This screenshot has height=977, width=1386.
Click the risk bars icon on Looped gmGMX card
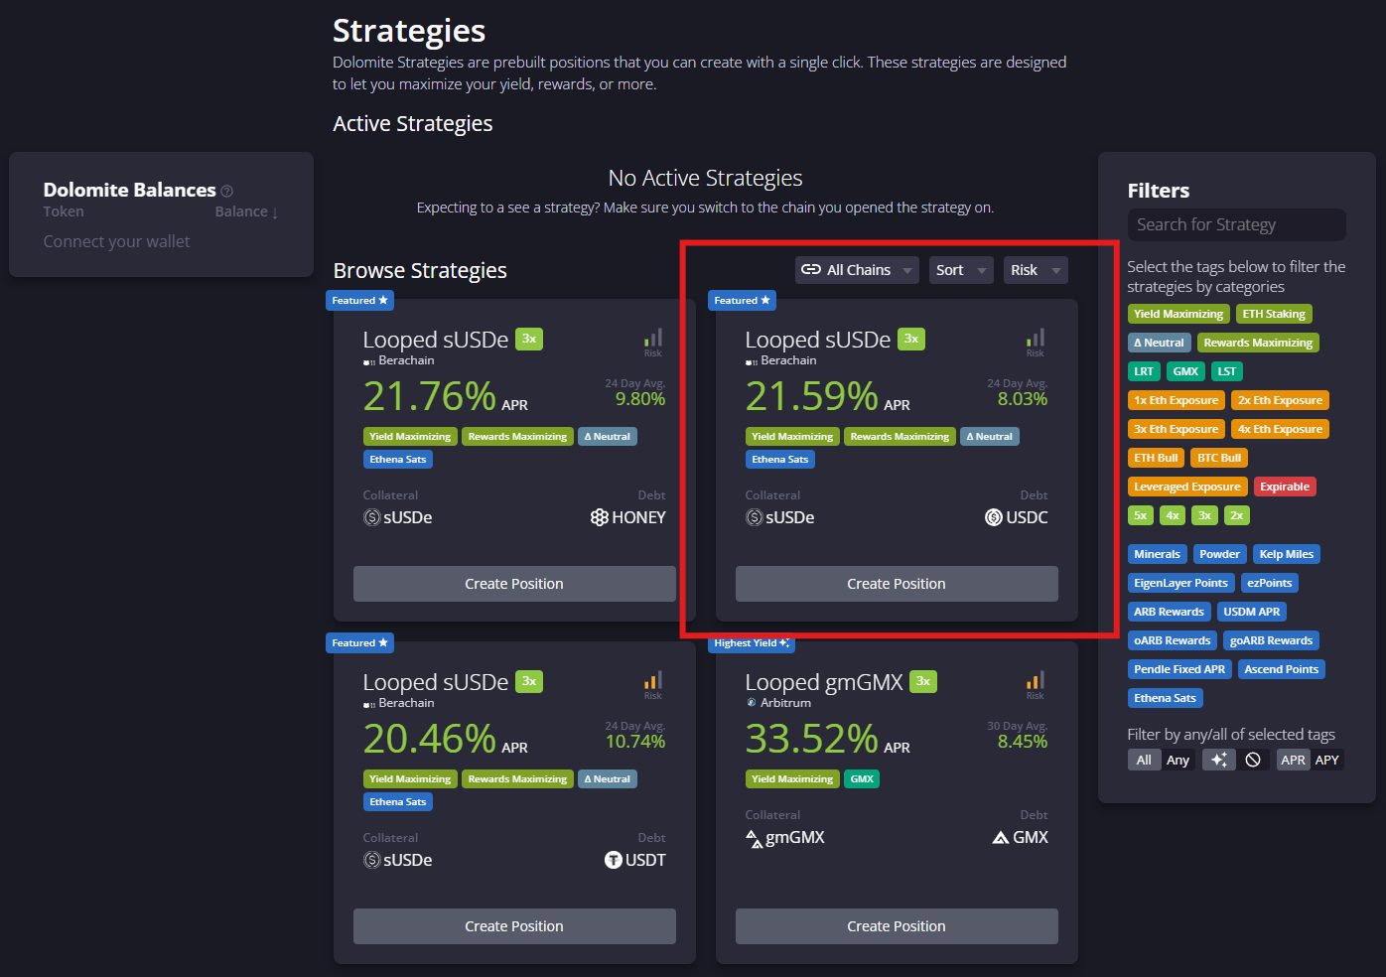(x=1035, y=680)
